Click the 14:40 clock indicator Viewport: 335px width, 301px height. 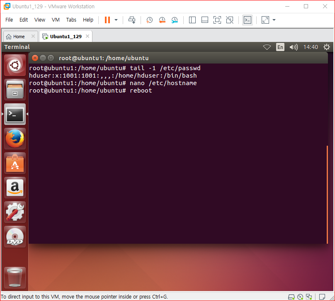[311, 47]
